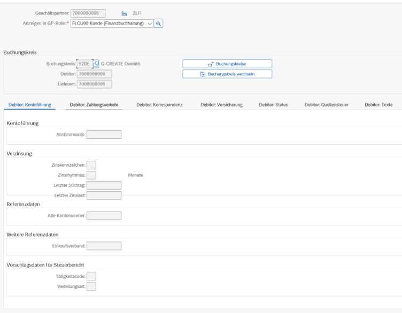Click the Geschäftspartner number field

coord(88,13)
